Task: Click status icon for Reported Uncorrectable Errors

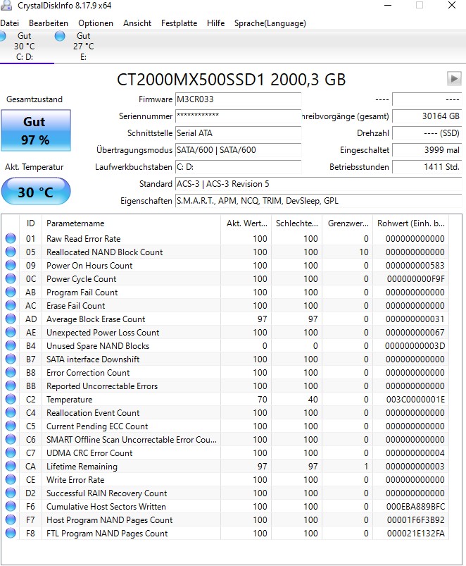Action: 11,386
